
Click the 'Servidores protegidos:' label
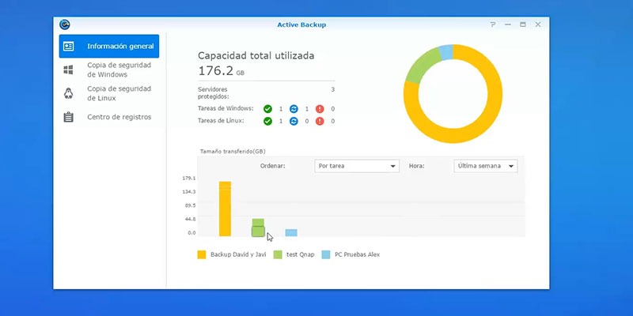click(x=214, y=92)
